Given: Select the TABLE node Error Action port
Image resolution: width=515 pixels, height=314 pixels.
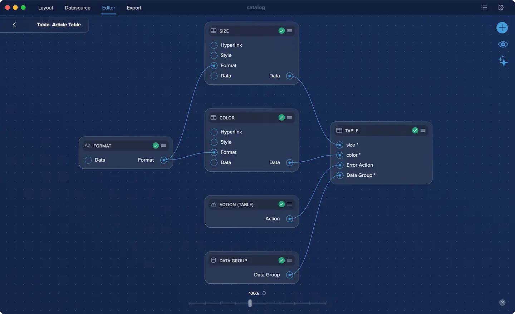Looking at the screenshot, I should (340, 165).
